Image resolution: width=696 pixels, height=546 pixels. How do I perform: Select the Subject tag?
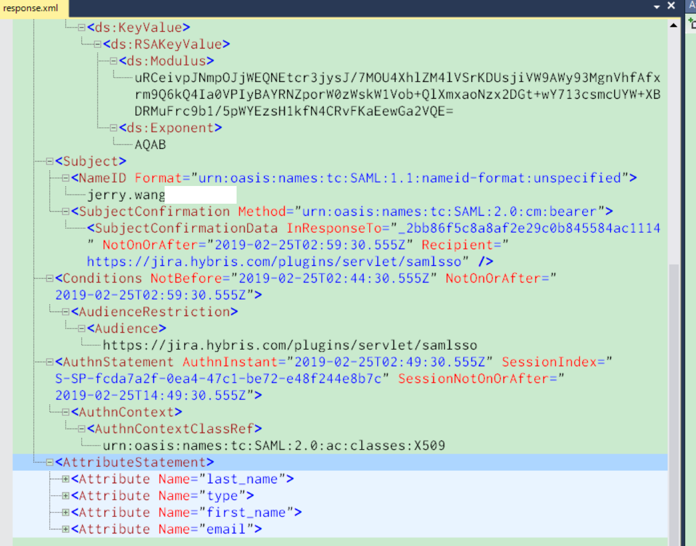pos(91,161)
